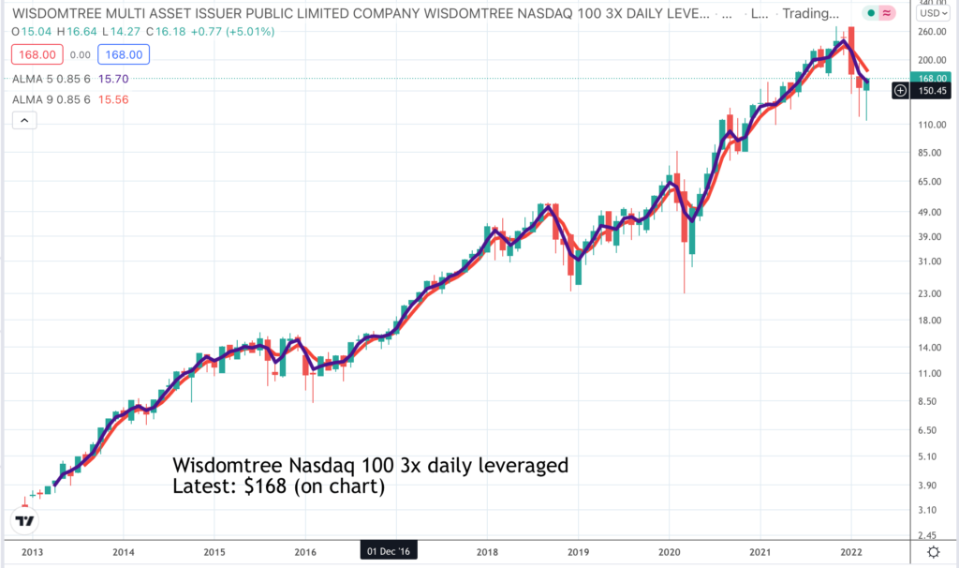Image resolution: width=959 pixels, height=568 pixels.
Task: Click the blue 168.00 buy button
Action: click(x=124, y=54)
